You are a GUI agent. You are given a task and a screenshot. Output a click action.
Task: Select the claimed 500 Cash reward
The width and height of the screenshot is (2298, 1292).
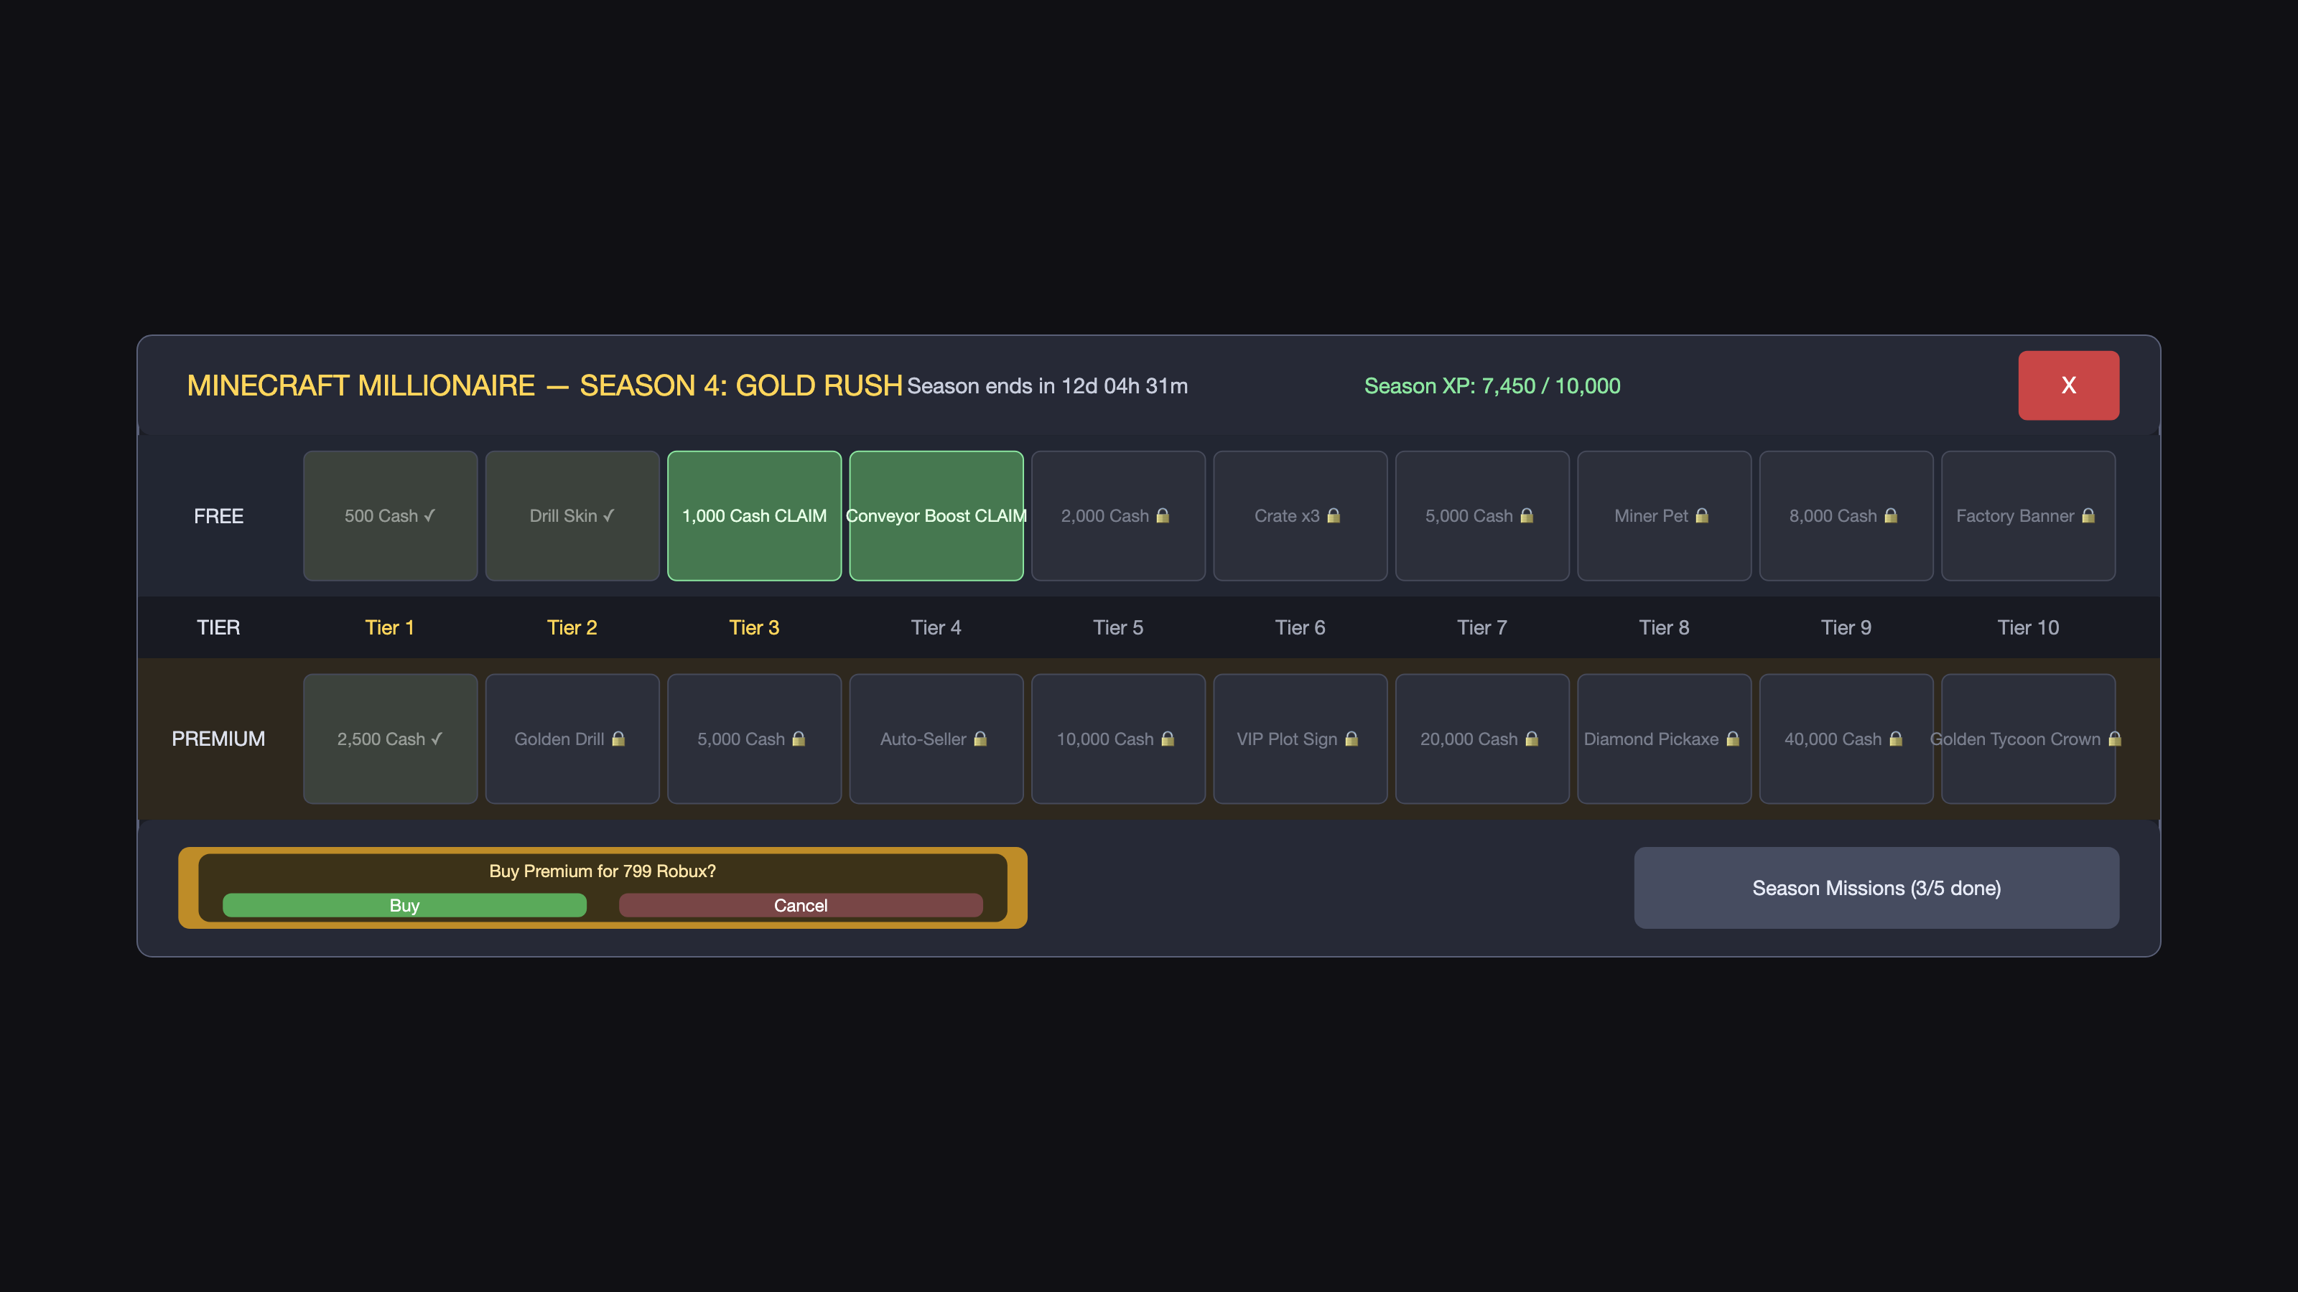click(390, 515)
